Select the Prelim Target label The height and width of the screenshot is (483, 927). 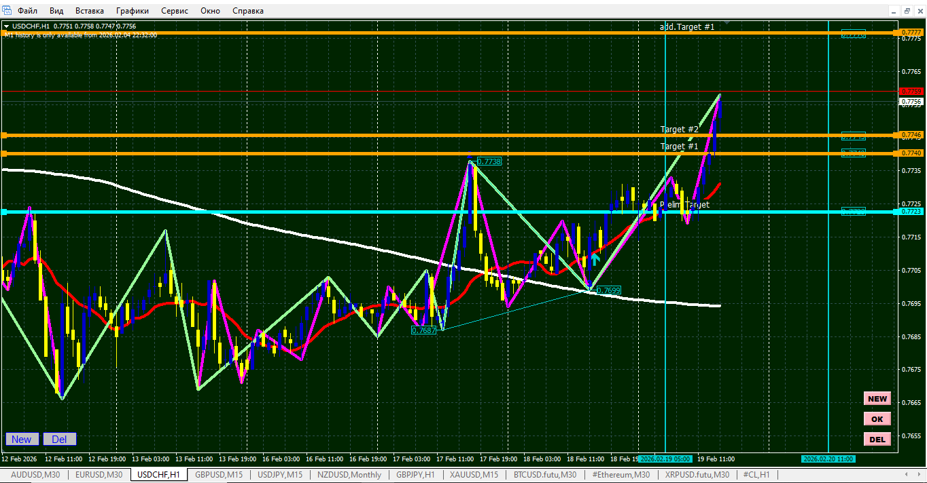(x=684, y=204)
